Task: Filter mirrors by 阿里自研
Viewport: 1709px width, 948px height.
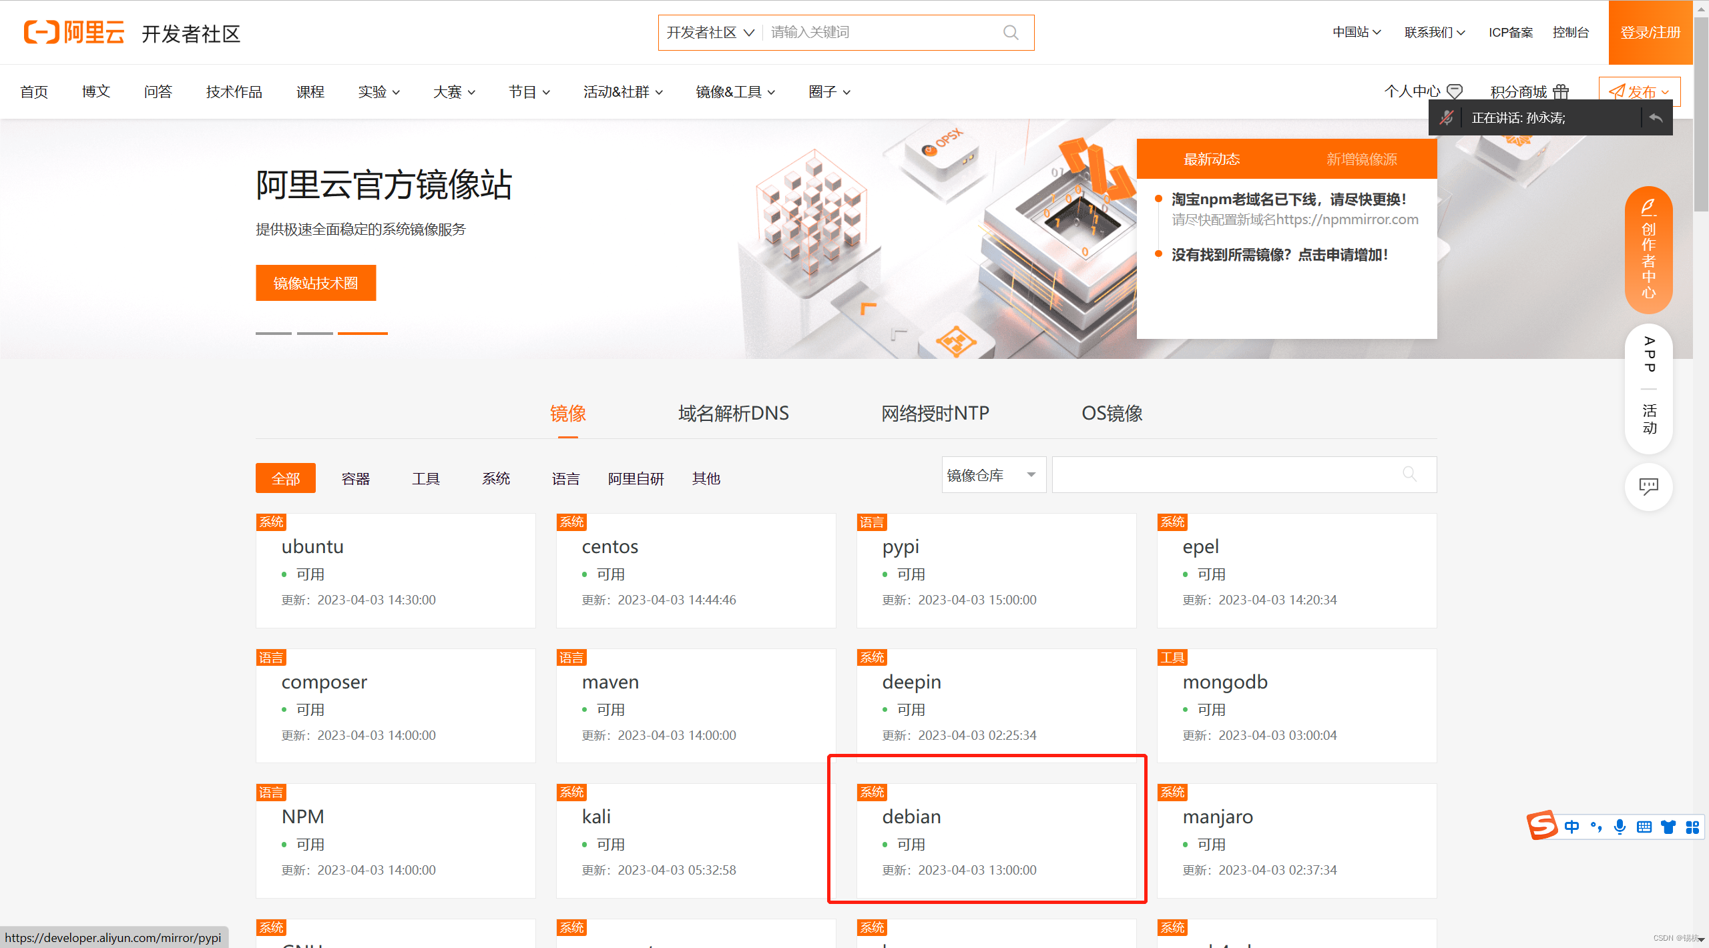Action: [636, 478]
